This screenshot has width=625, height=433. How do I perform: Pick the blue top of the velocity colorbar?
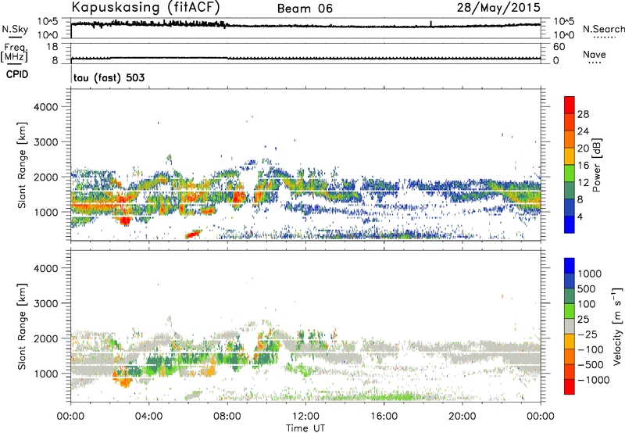(570, 266)
